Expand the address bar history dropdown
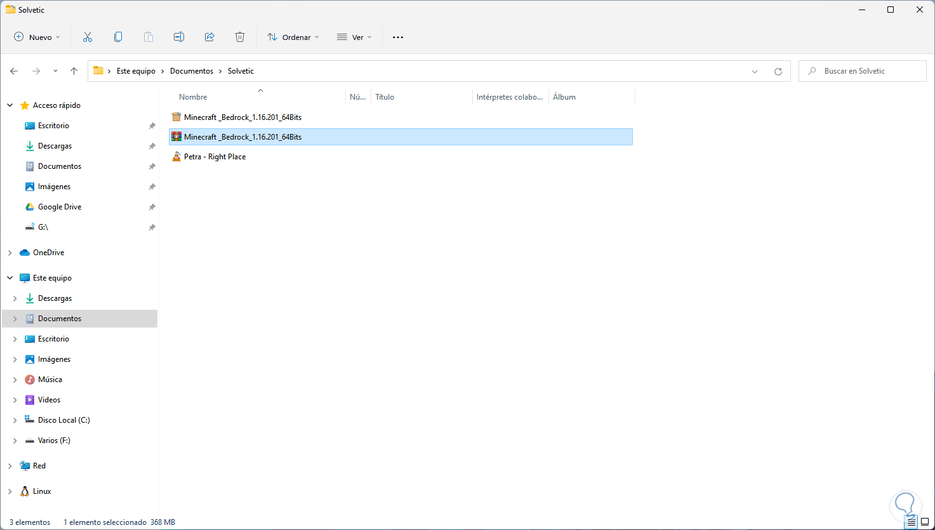935x530 pixels. [755, 72]
